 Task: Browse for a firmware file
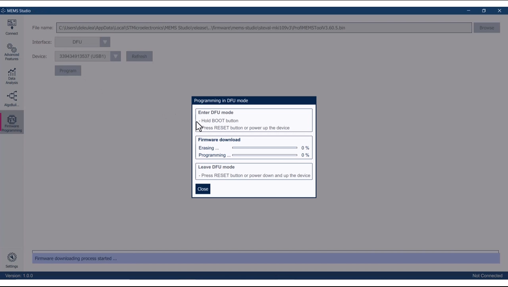487,27
